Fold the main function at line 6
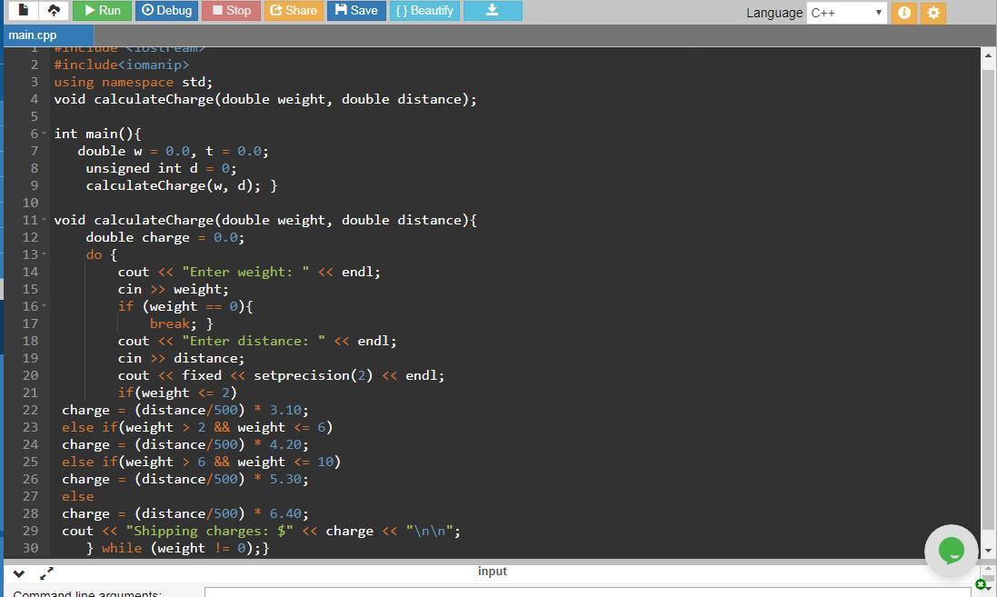Viewport: 997px width, 597px height. point(45,134)
